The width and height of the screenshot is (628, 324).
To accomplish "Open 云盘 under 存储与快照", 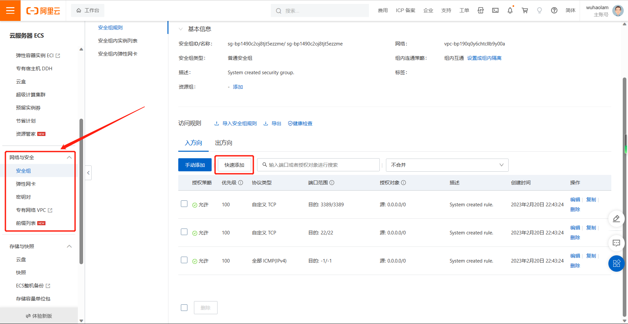I will [x=21, y=260].
